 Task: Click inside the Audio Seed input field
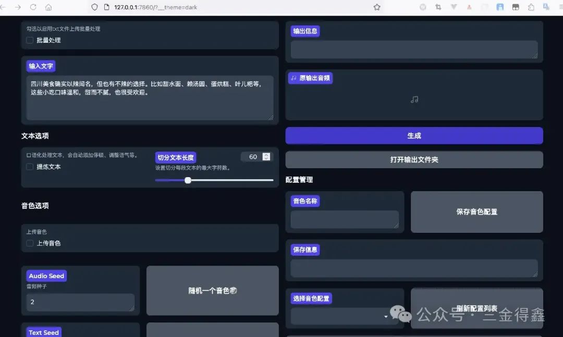[x=80, y=302]
